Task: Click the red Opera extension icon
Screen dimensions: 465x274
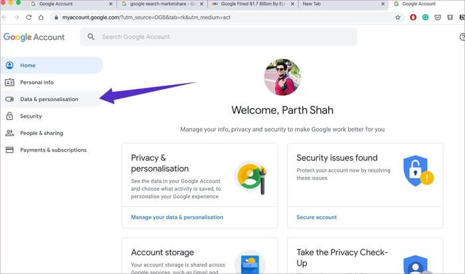Action: [x=413, y=17]
